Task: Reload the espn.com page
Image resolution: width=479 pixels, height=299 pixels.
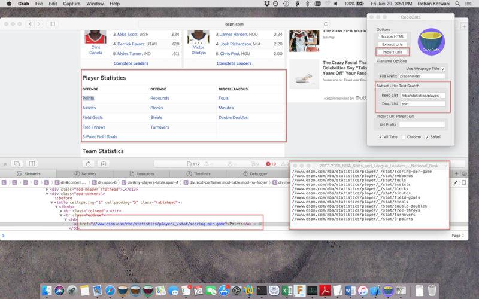Action: click(326, 24)
